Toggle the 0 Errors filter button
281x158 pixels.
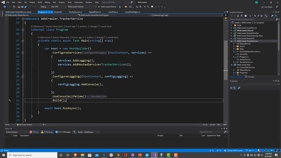(x=34, y=132)
